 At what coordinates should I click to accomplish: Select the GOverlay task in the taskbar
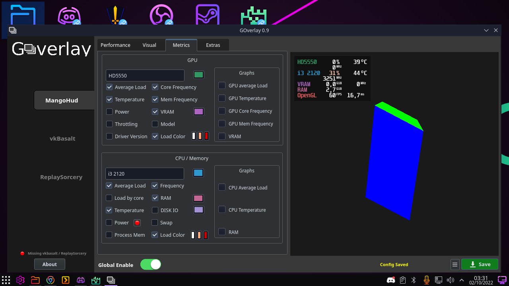[x=111, y=280]
